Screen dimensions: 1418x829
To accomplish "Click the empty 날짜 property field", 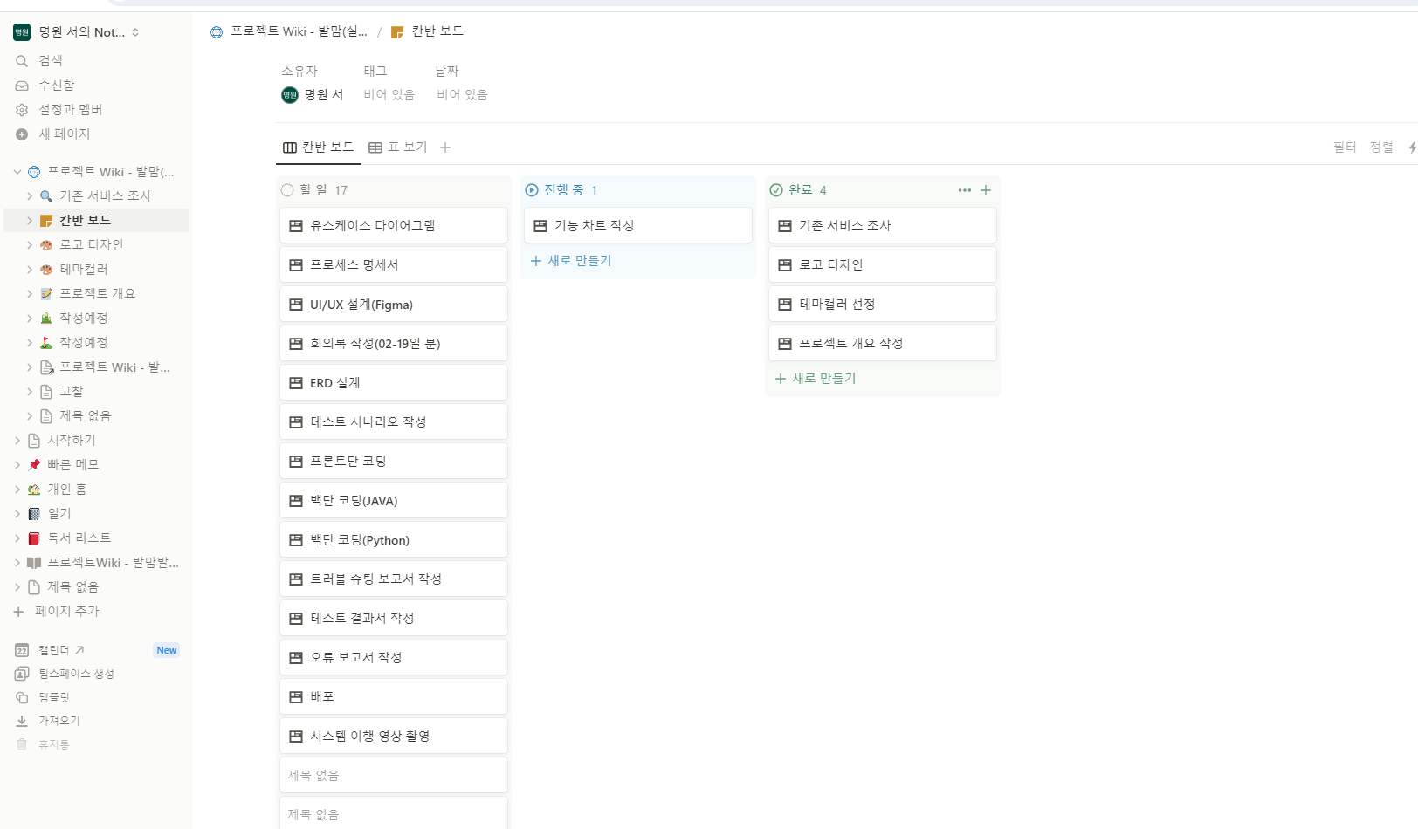I will [x=463, y=95].
